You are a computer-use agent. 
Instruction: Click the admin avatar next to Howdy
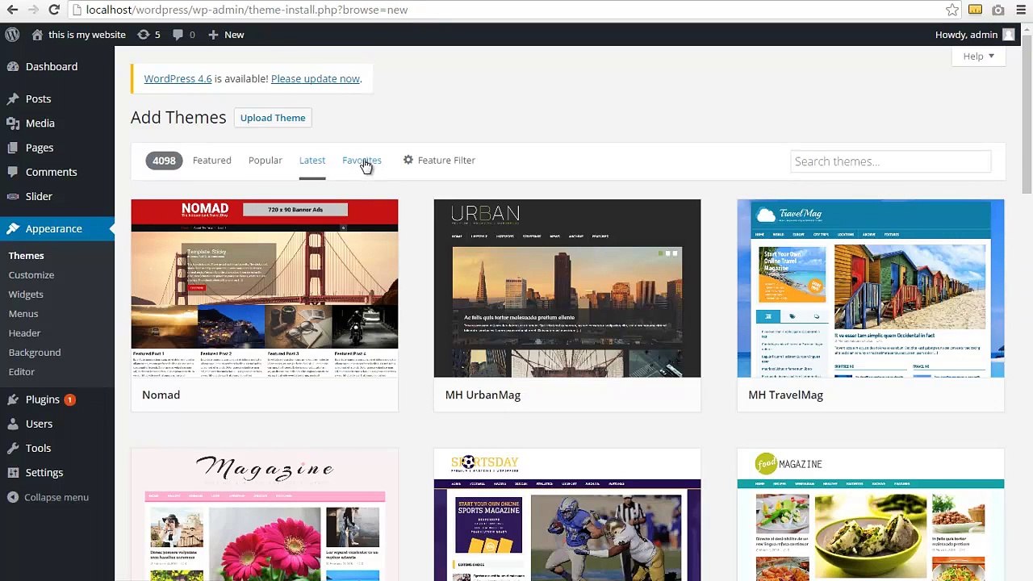(1008, 35)
